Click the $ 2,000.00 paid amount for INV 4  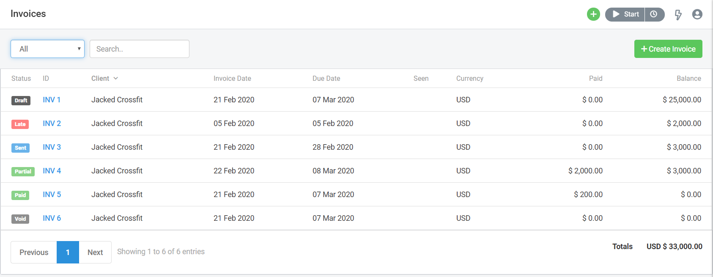click(x=585, y=171)
